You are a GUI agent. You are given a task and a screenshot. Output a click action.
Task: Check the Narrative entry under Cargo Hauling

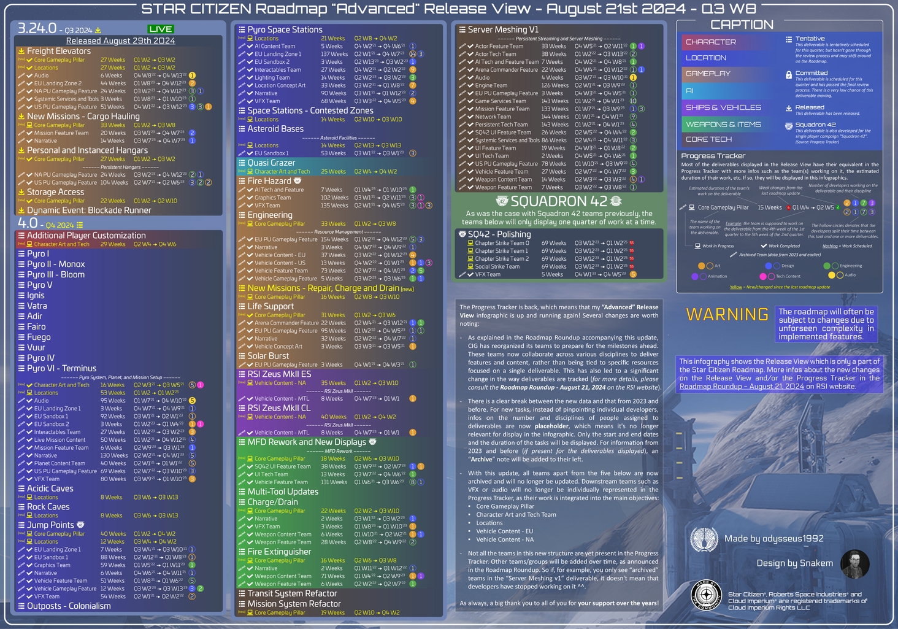click(x=30, y=141)
